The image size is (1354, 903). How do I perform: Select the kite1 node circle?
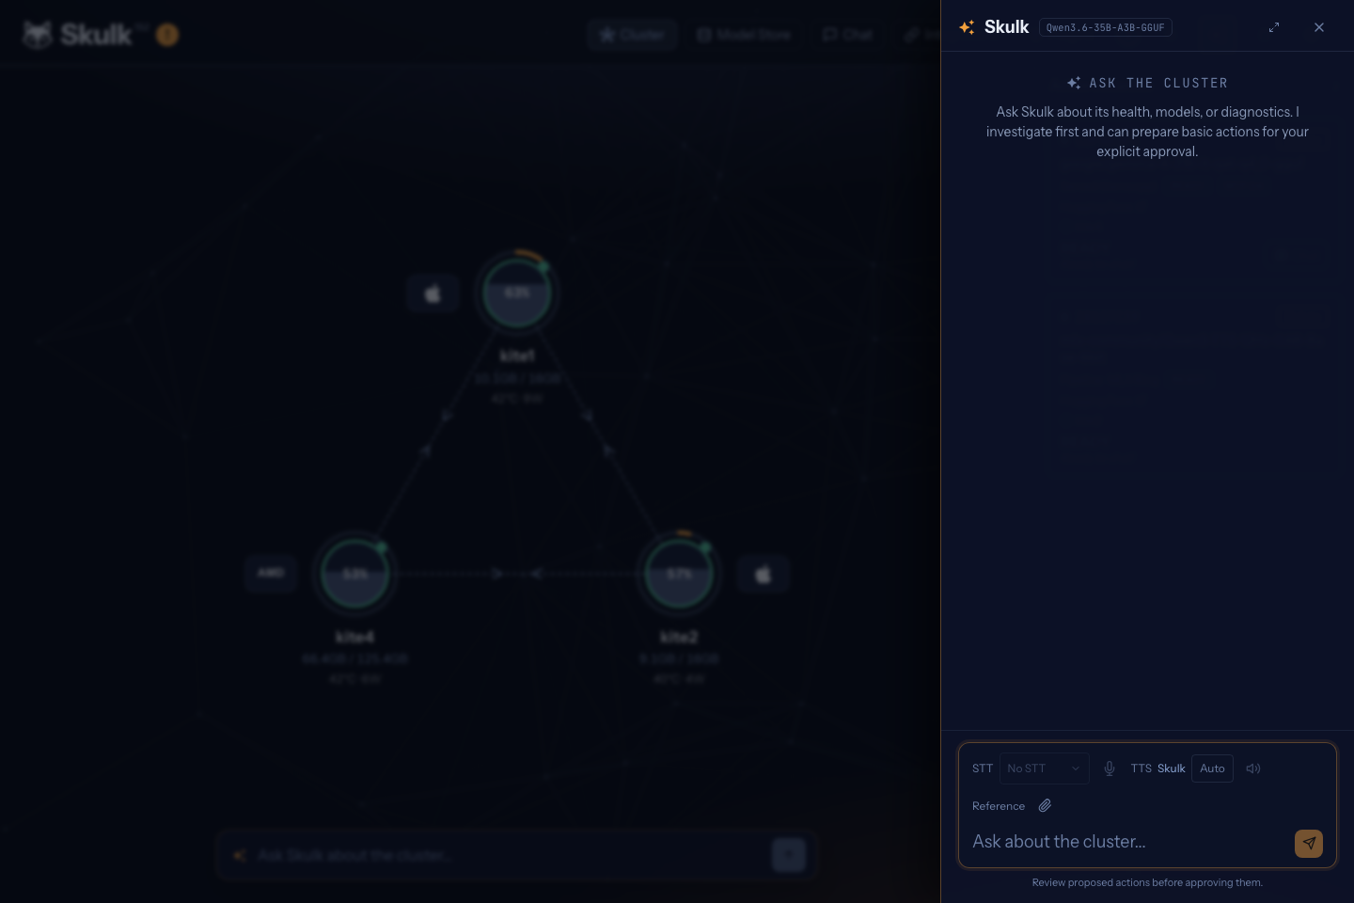[x=517, y=293]
